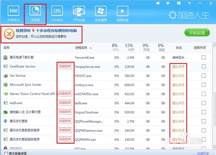
Task: Select the TenpayServer.exe process name
Action: click(87, 67)
